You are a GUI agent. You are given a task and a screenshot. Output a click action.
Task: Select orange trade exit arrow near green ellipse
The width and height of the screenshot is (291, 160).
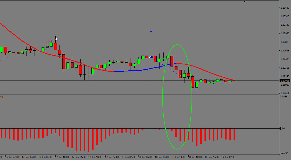point(180,76)
